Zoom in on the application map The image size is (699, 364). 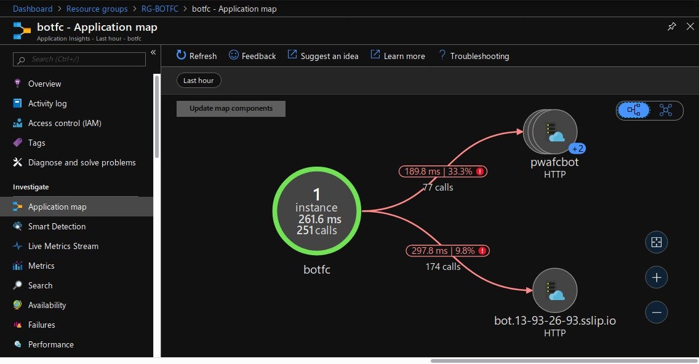pyautogui.click(x=656, y=277)
